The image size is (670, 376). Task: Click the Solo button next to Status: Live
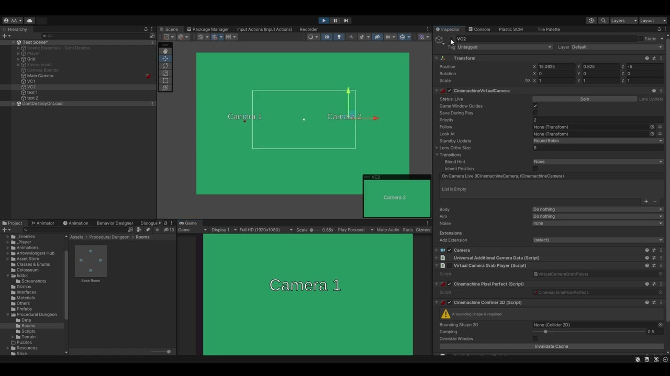(x=584, y=99)
